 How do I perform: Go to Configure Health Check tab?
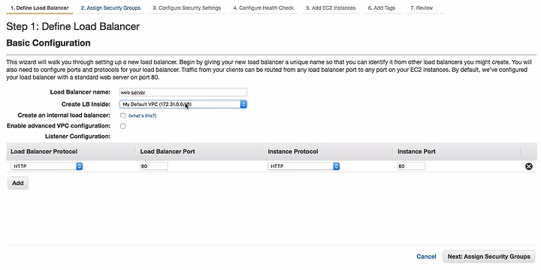264,8
